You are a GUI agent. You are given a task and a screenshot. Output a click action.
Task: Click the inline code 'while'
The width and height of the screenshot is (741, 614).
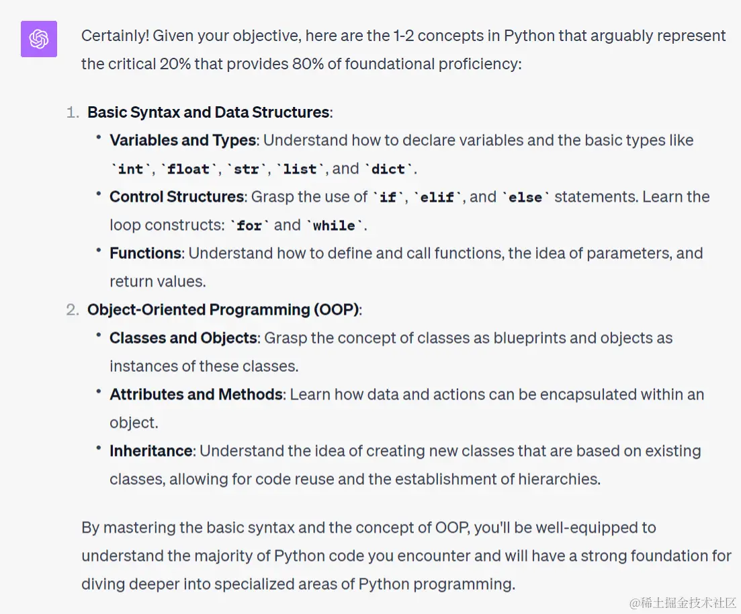(x=334, y=225)
